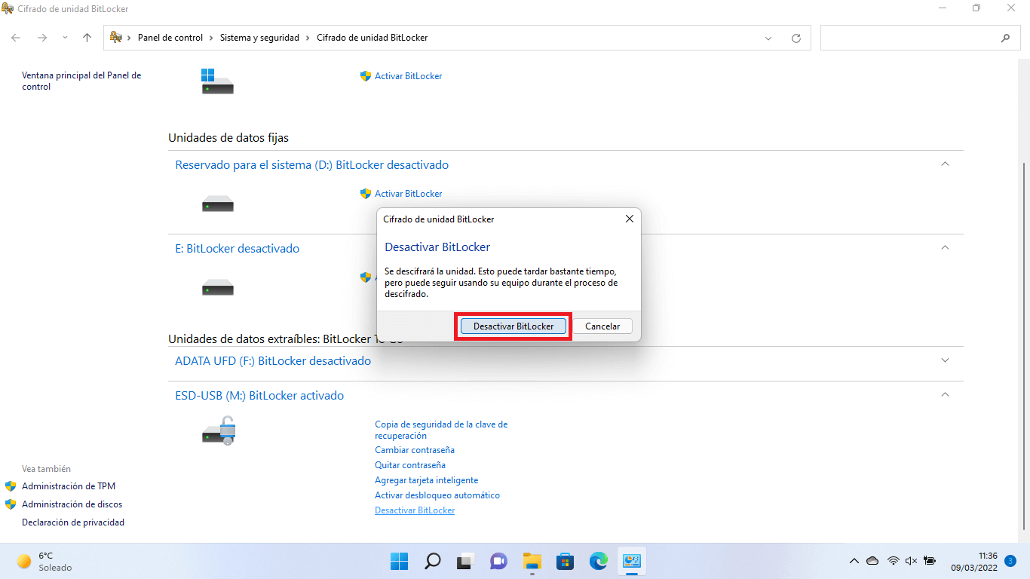Open Copia de seguridad de la clave de recuperación
Image resolution: width=1030 pixels, height=579 pixels.
click(441, 430)
